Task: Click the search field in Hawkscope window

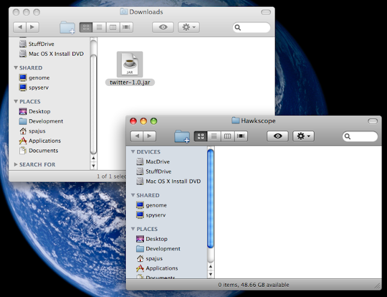Action: pyautogui.click(x=360, y=137)
